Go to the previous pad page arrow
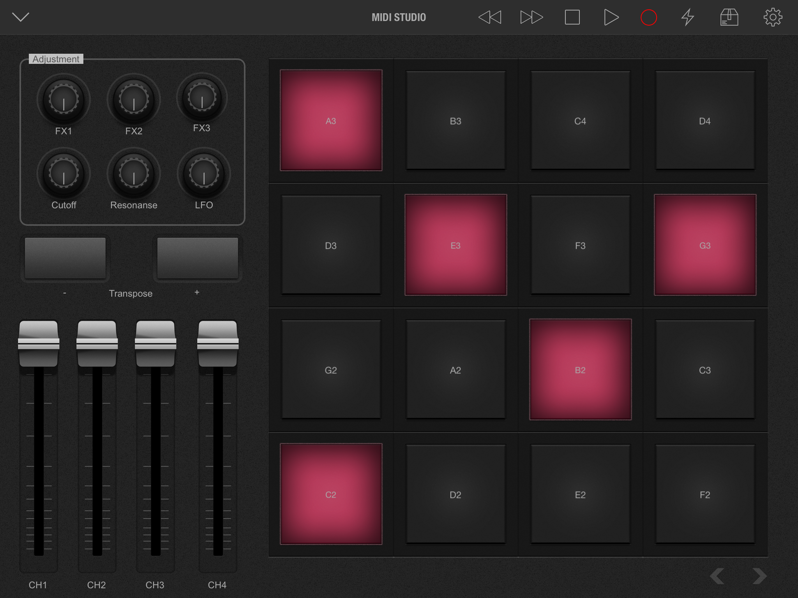 click(717, 576)
